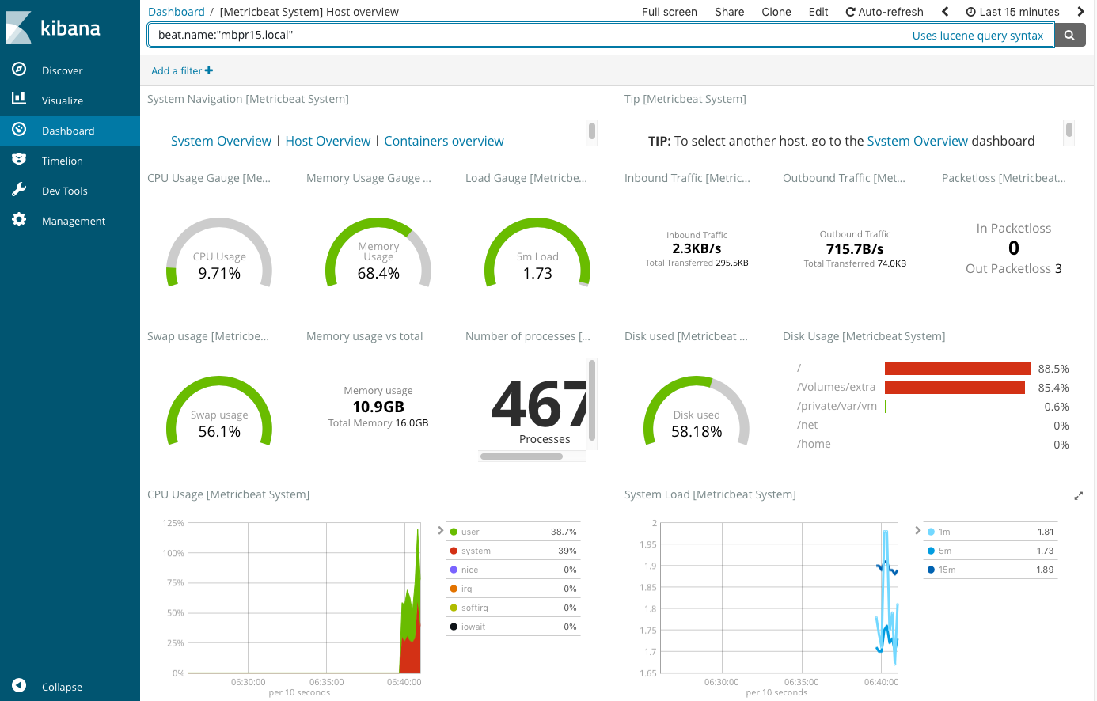Open the Containers overview navigation link
Viewport: 1097px width, 701px height.
coord(444,141)
